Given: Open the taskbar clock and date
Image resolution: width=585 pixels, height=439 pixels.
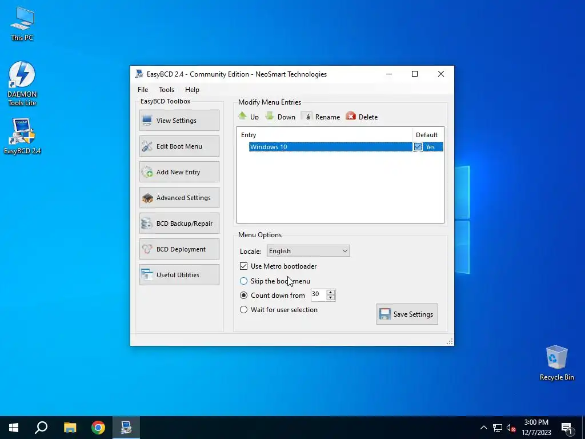Looking at the screenshot, I should [x=536, y=428].
